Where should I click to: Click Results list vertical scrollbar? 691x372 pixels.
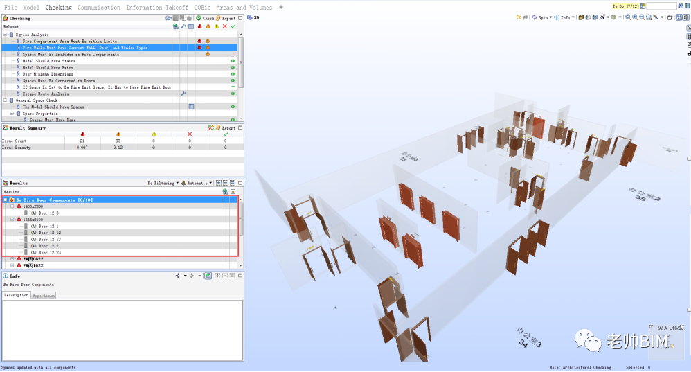(x=241, y=232)
